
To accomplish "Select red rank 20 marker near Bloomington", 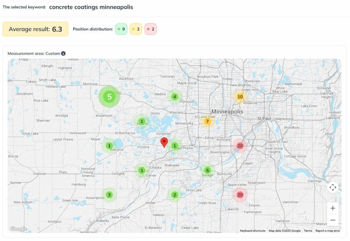I will click(240, 146).
